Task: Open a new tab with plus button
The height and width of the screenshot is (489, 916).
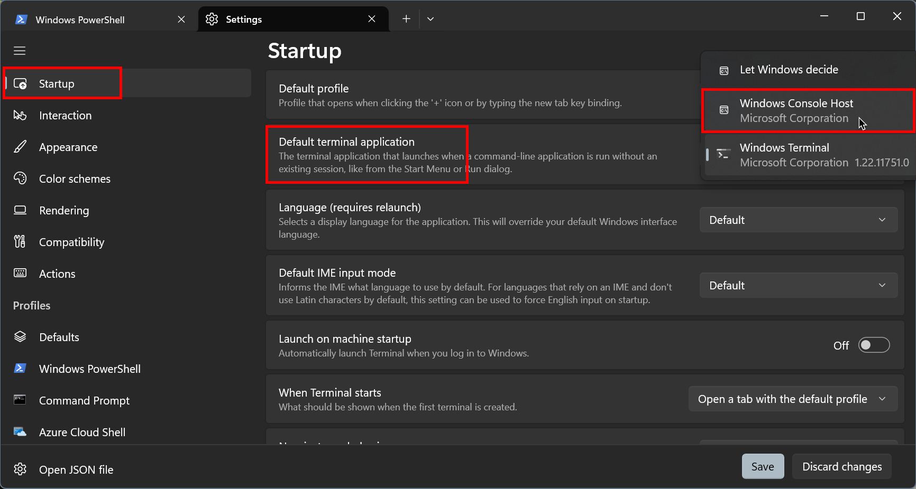Action: click(406, 19)
